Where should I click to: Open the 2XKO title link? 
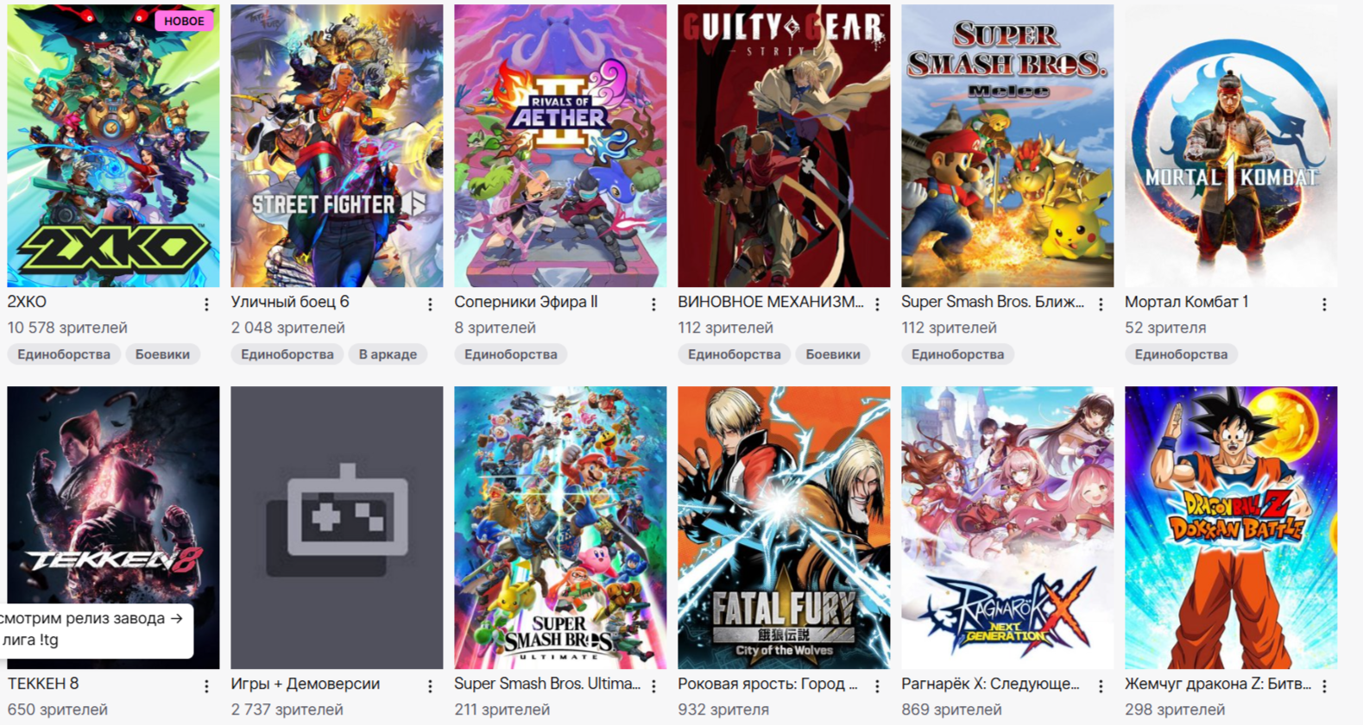coord(27,302)
